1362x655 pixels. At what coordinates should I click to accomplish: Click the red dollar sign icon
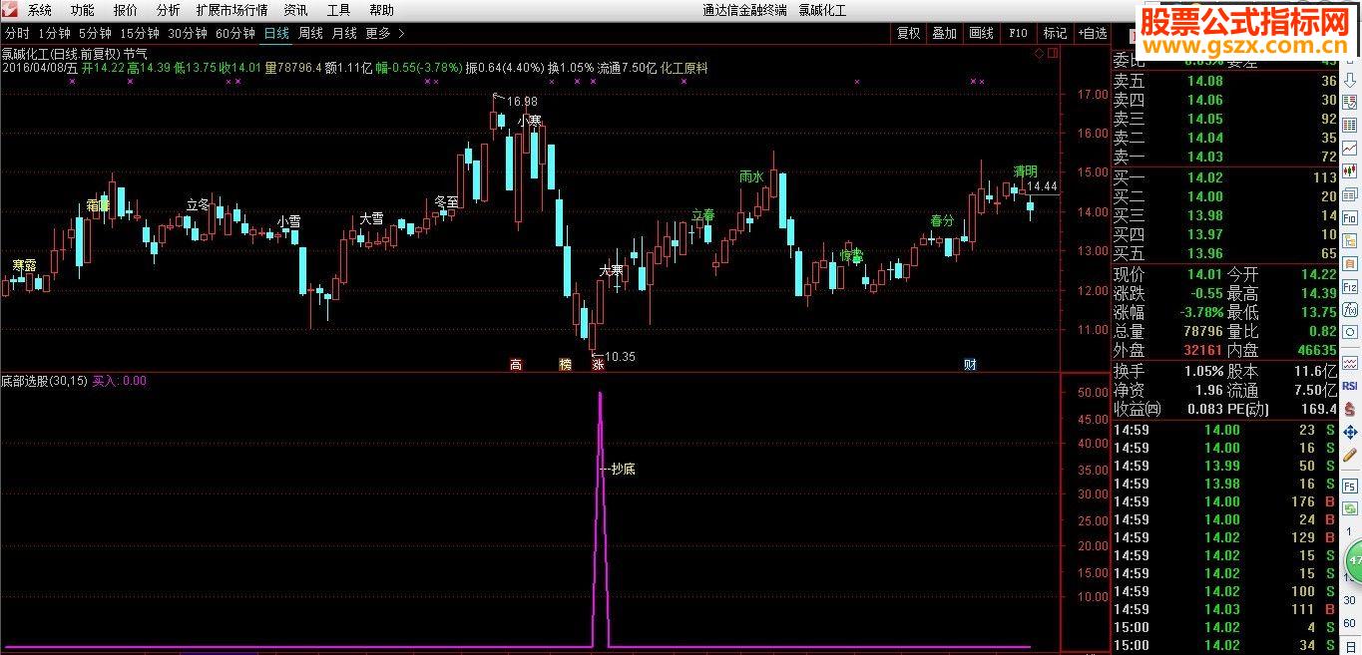point(1350,410)
